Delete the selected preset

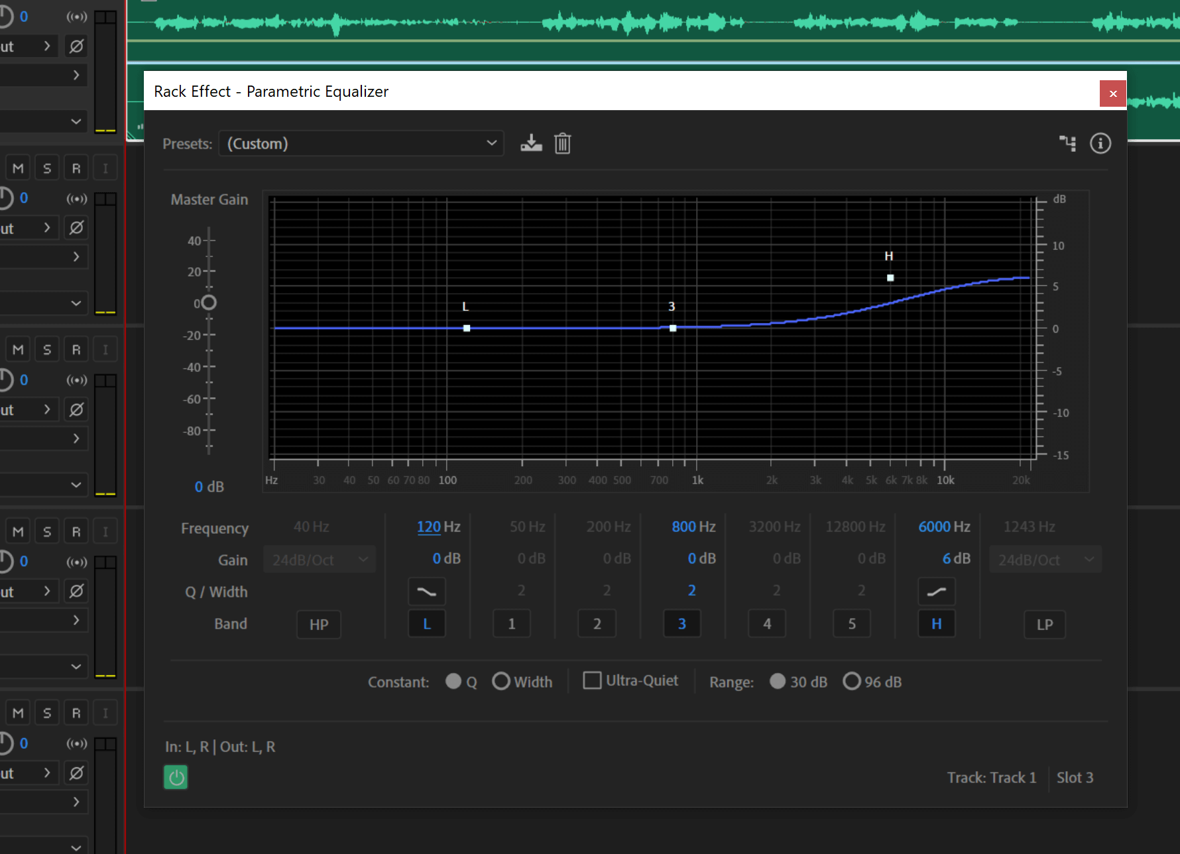[x=563, y=143]
